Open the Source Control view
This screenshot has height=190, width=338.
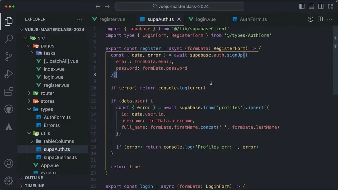(x=9, y=56)
